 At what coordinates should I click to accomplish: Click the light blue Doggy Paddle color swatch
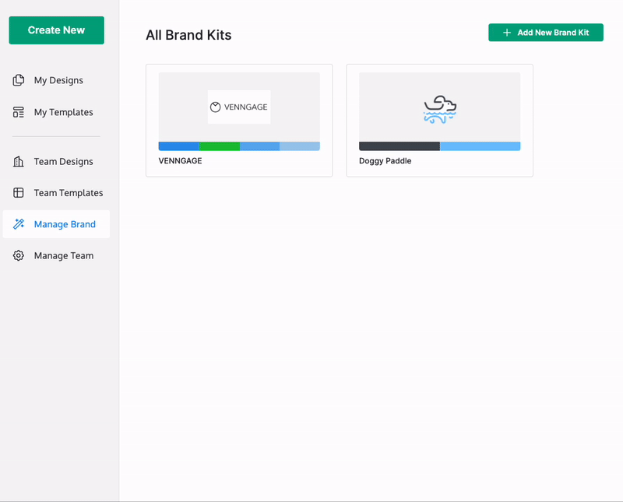(x=480, y=146)
